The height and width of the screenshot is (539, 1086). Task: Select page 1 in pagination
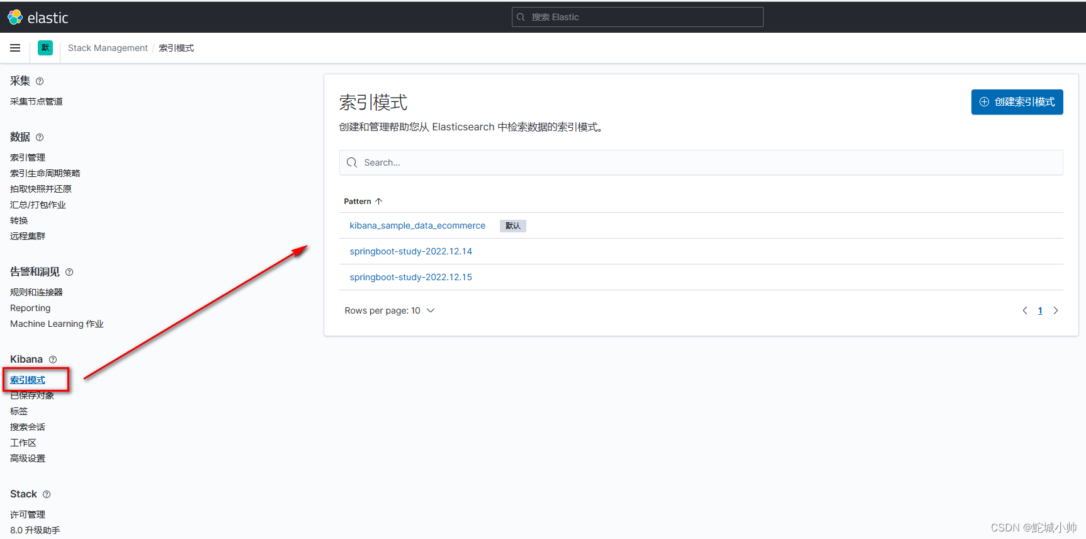[1040, 310]
